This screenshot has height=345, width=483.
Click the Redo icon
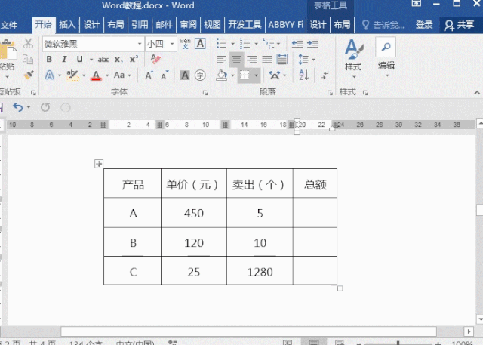click(45, 107)
